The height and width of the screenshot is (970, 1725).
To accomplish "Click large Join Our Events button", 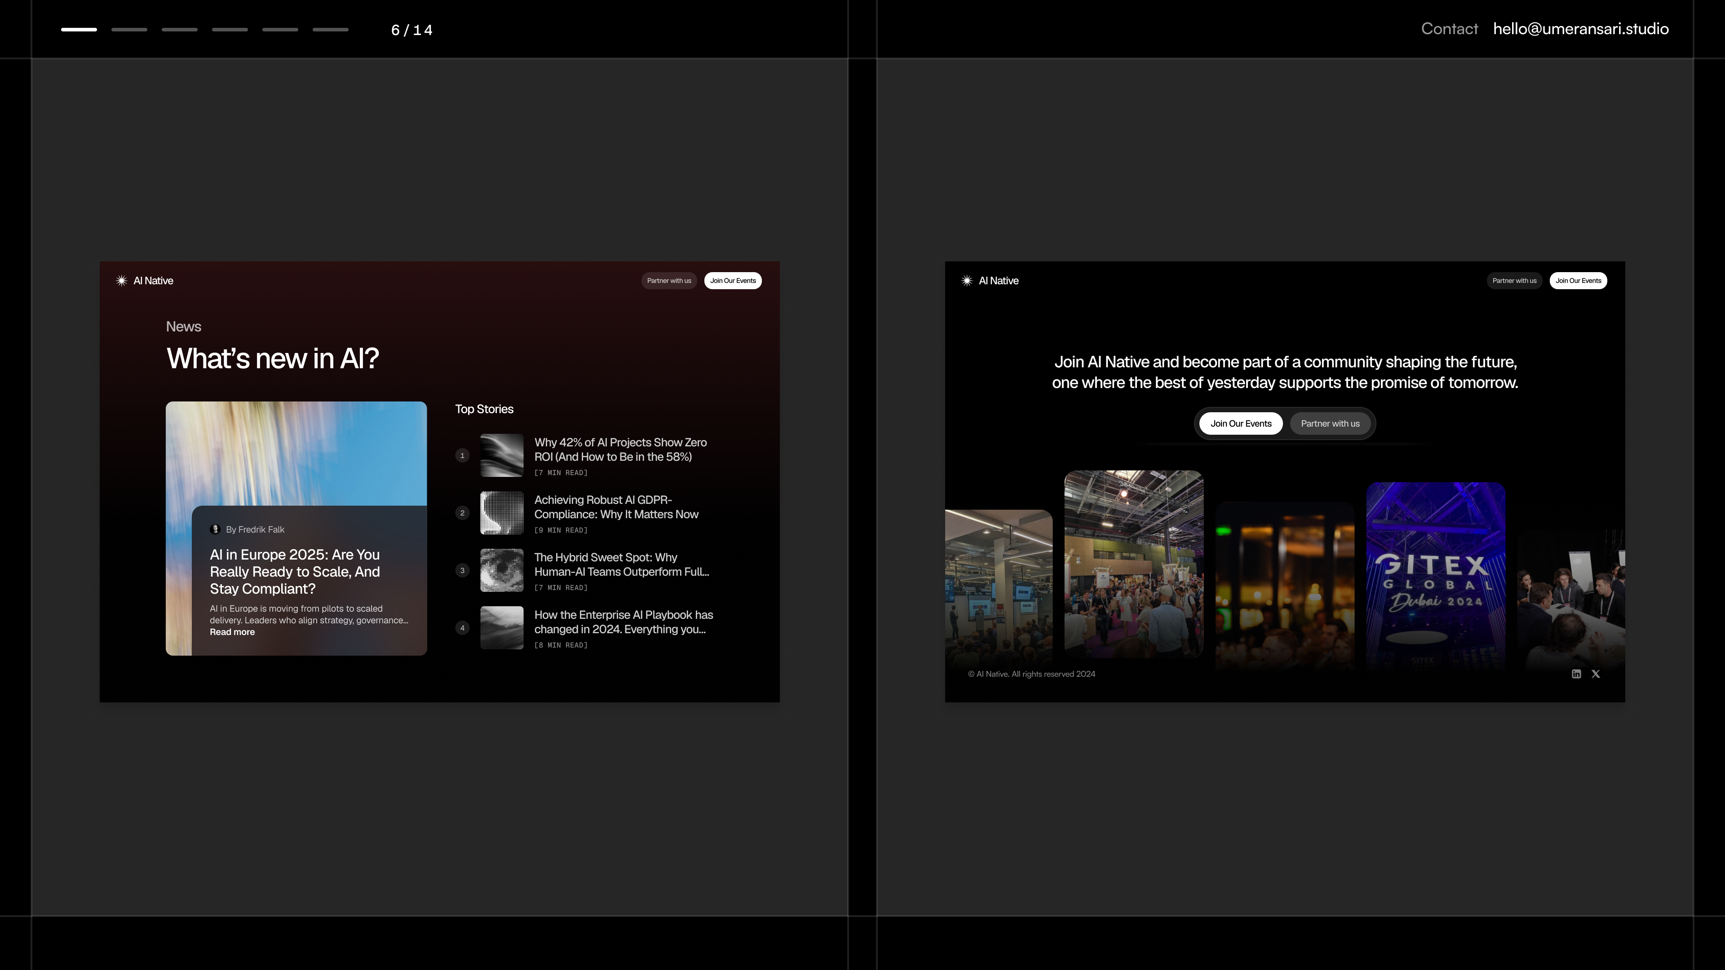I will click(x=1240, y=424).
